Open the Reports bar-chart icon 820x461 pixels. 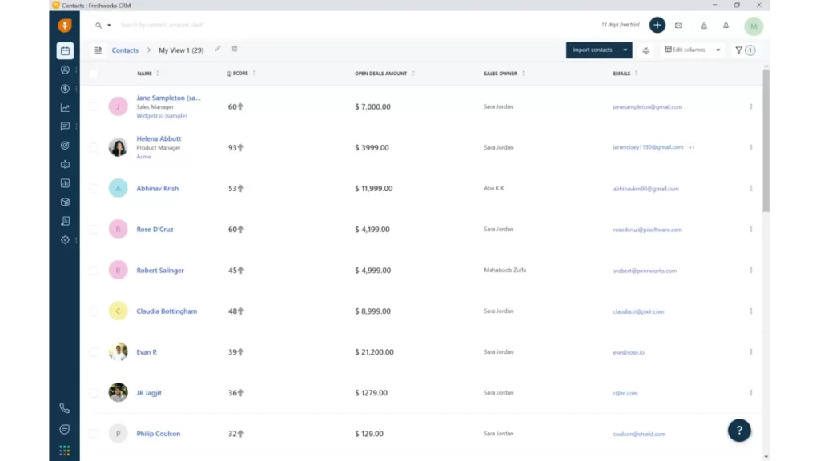(x=64, y=183)
